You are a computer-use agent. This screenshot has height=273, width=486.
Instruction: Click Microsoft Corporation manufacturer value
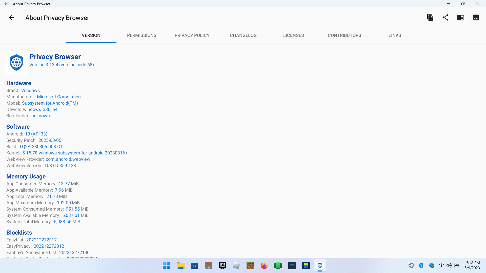pos(59,97)
